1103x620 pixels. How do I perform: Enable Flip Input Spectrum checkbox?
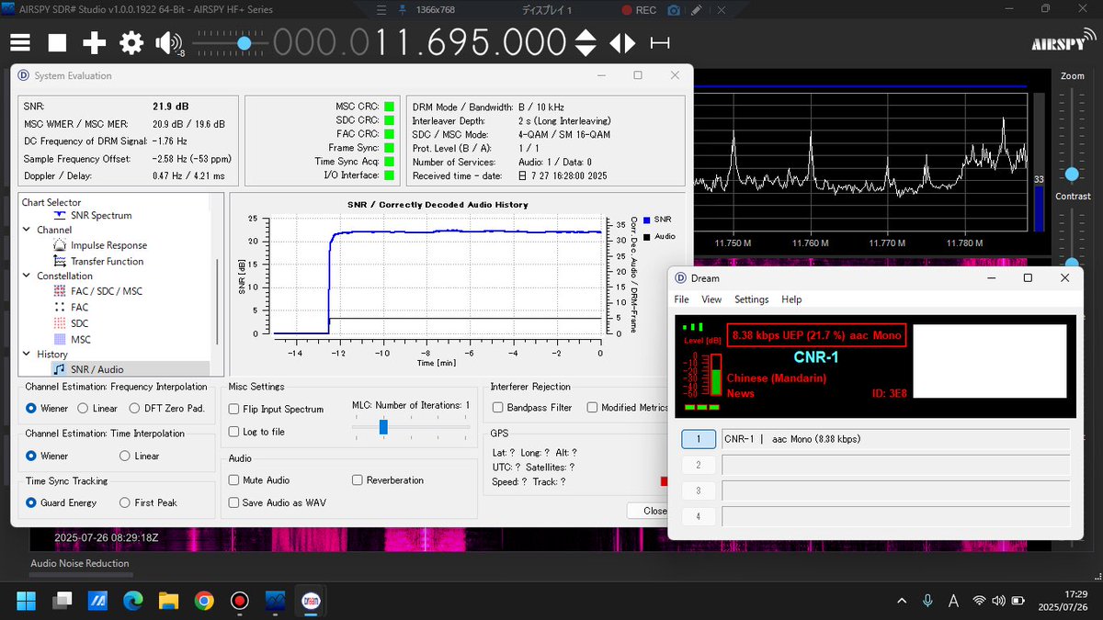pos(277,409)
